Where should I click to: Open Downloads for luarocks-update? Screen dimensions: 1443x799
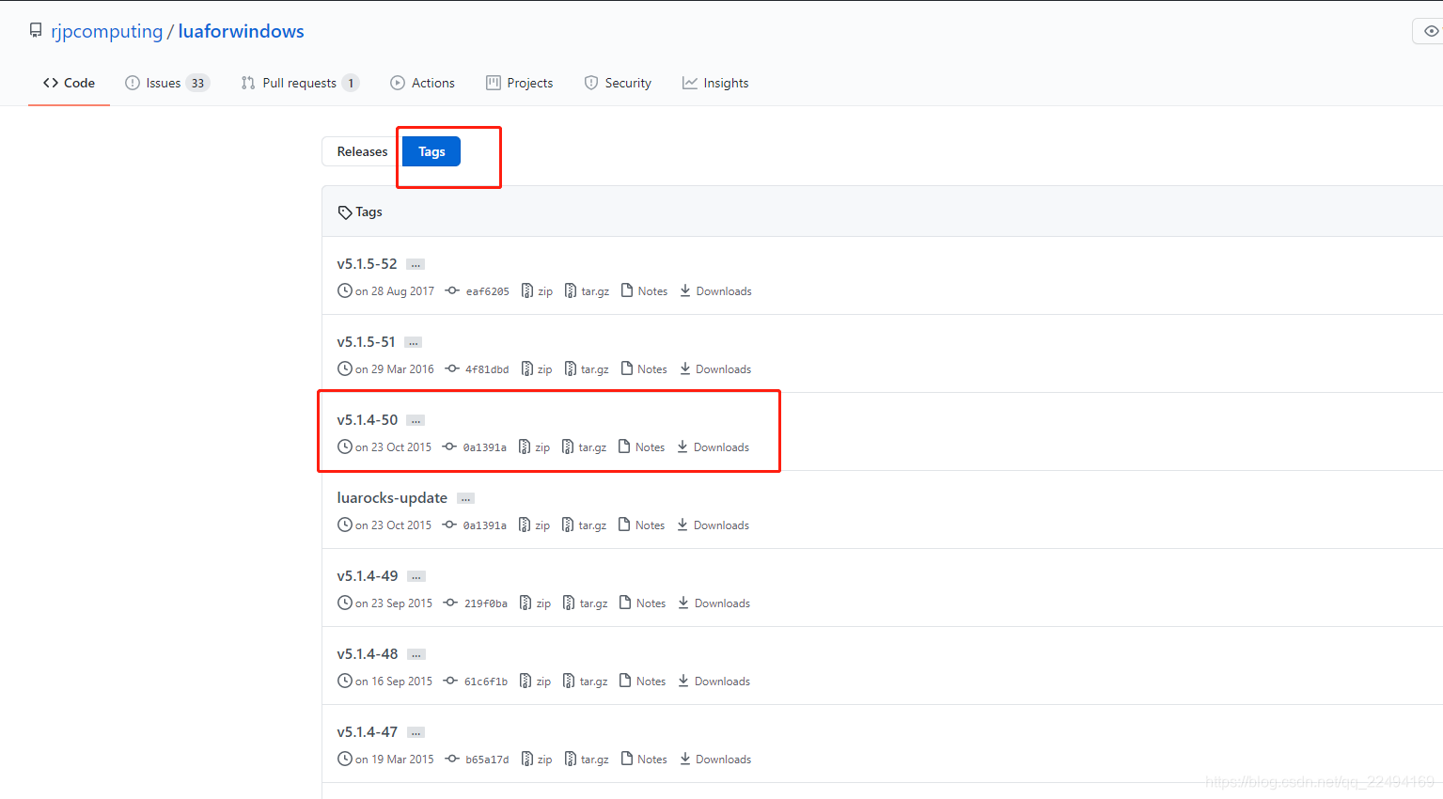pos(713,525)
